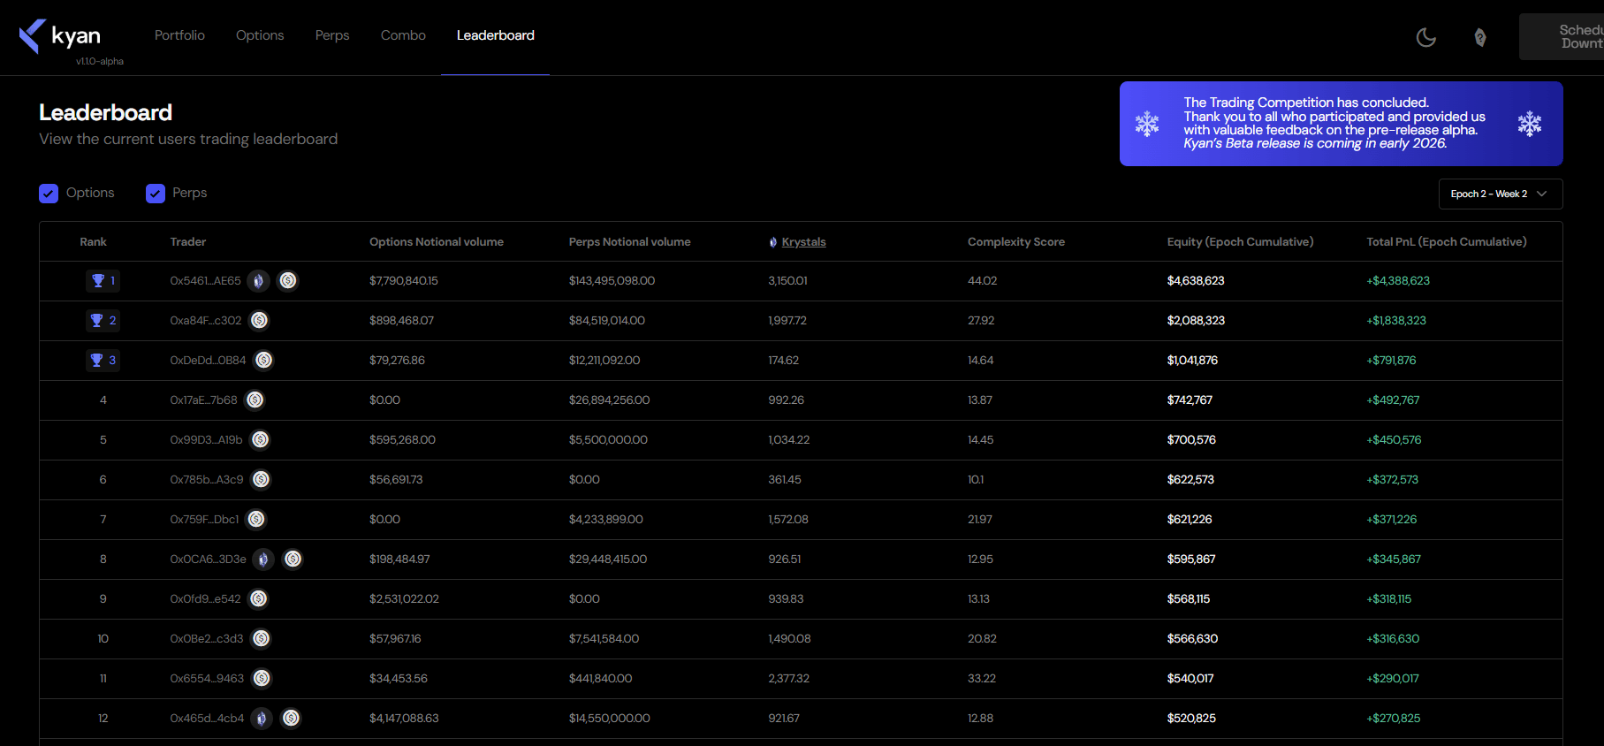Switch to the Perps navigation tab

[x=332, y=35]
